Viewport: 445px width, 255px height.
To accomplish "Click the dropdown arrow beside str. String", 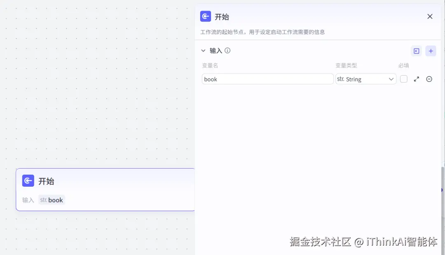I will 391,79.
